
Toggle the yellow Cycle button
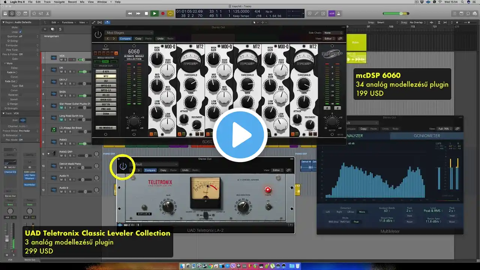click(170, 13)
